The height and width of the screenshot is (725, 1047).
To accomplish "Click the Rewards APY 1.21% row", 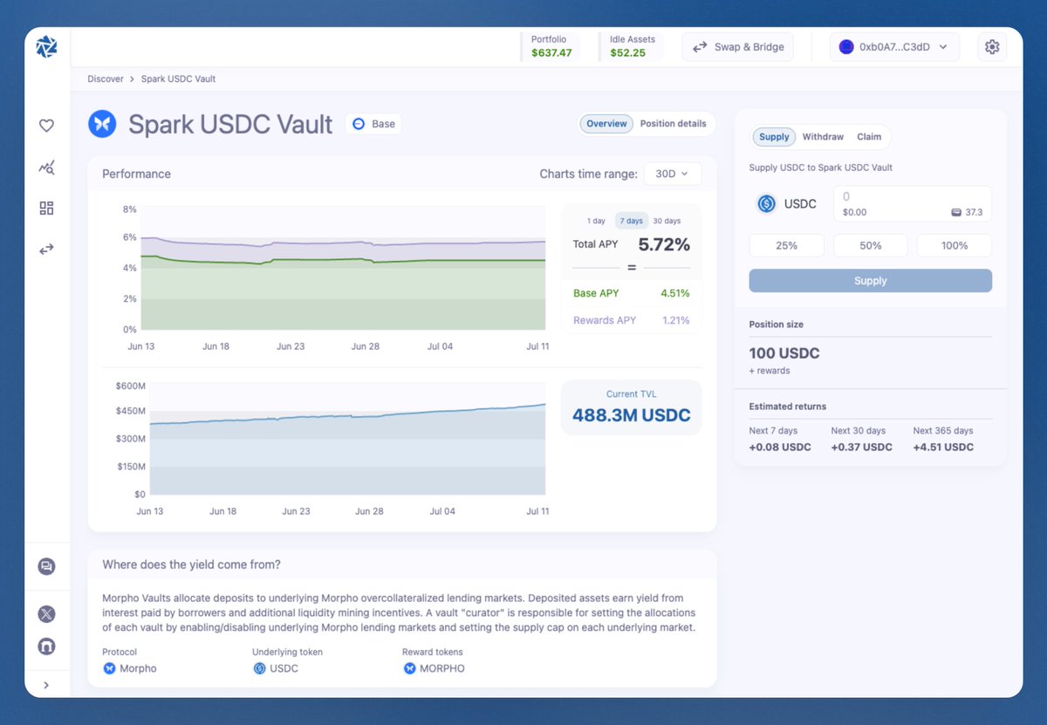I will pos(631,320).
